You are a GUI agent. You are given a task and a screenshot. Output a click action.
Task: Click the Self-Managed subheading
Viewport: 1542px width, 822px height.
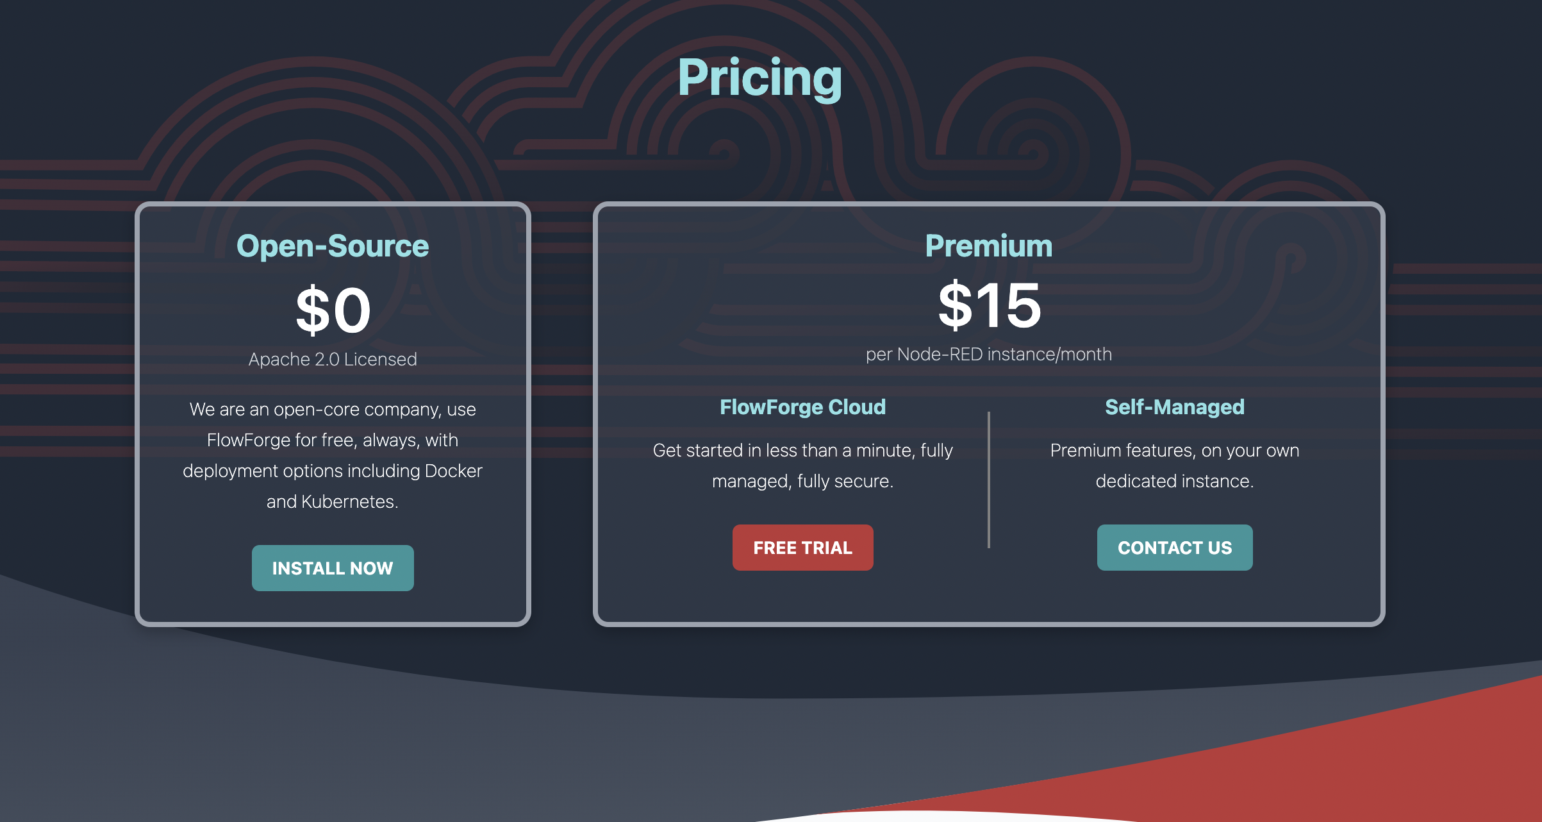[x=1174, y=407]
